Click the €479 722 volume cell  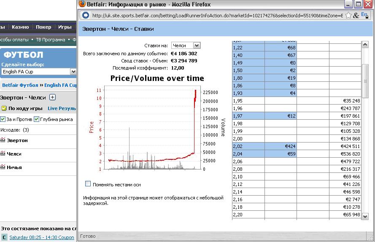[345, 161]
